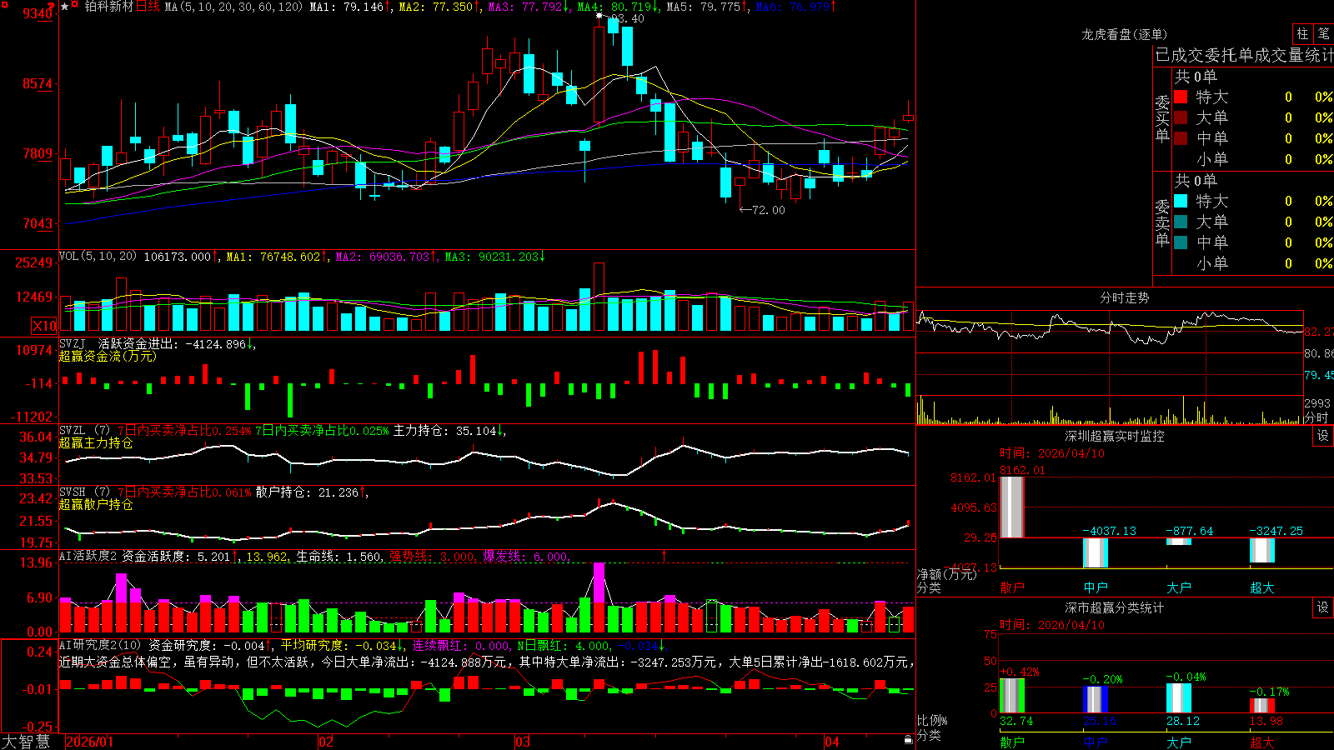Open 设 settings for 深圳超赢实时监控

tap(1323, 436)
